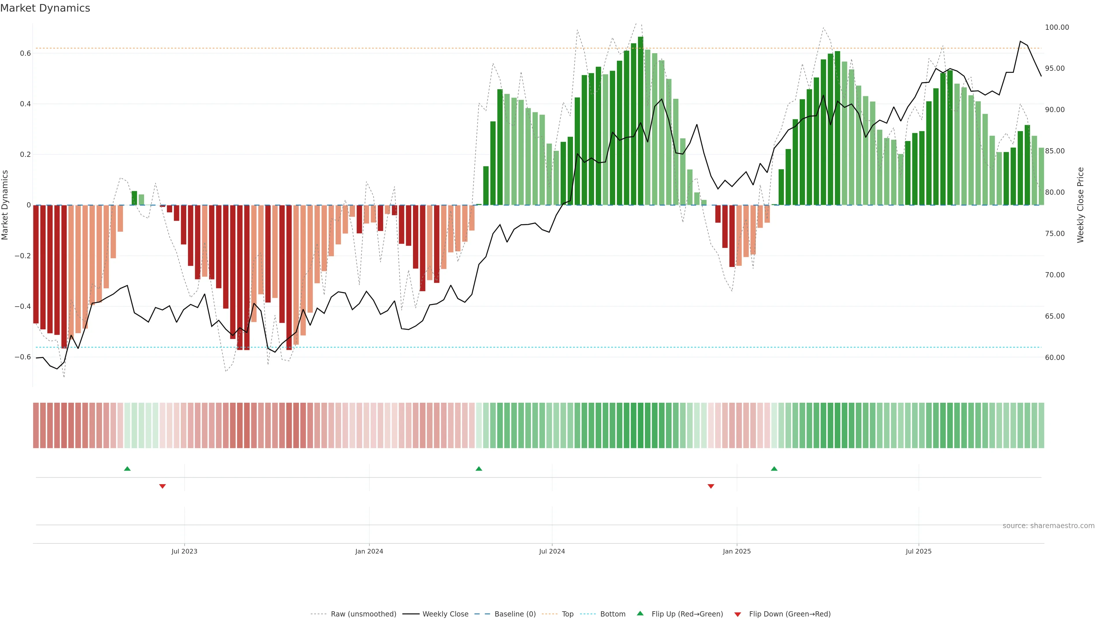Viewport: 1109px width, 624px height.
Task: Click the Jul 2024 x-axis label
Action: (x=552, y=551)
